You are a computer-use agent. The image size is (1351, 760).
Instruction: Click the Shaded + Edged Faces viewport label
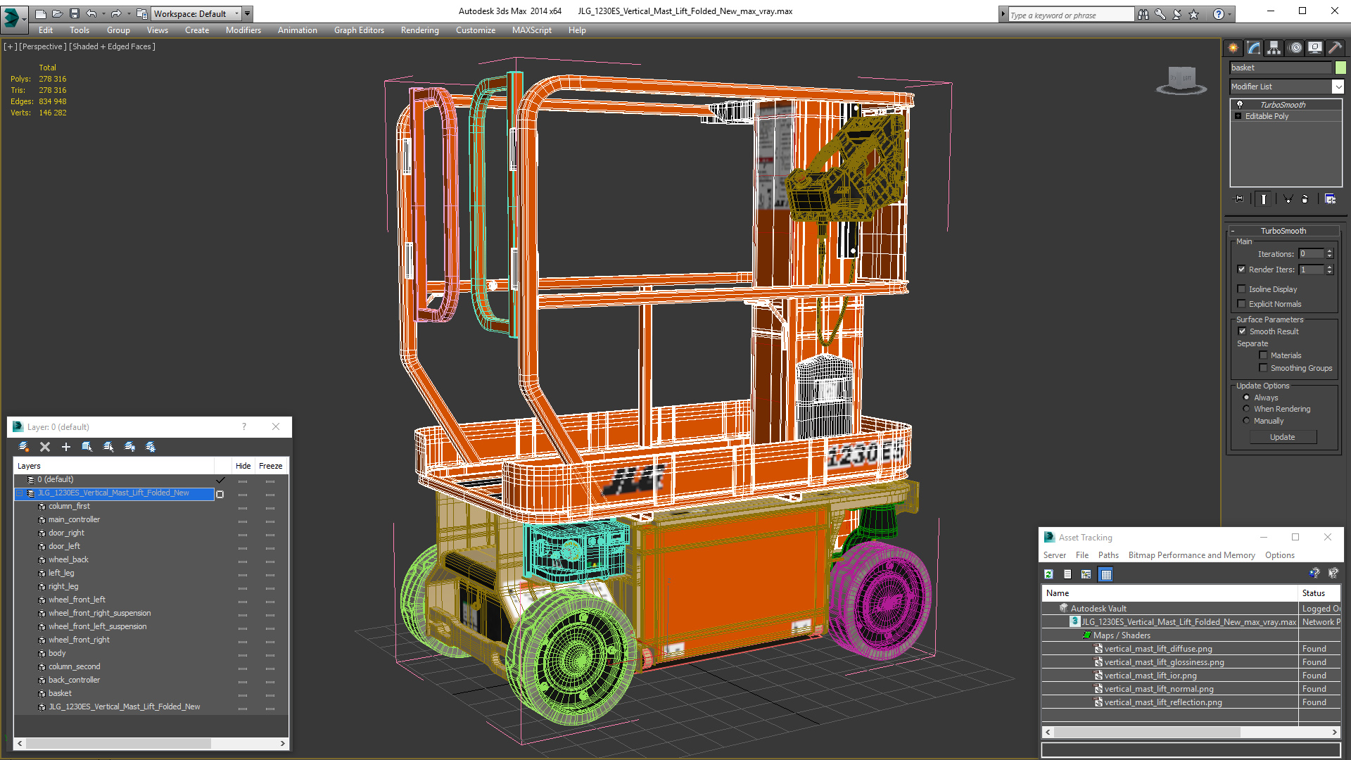pyautogui.click(x=112, y=46)
